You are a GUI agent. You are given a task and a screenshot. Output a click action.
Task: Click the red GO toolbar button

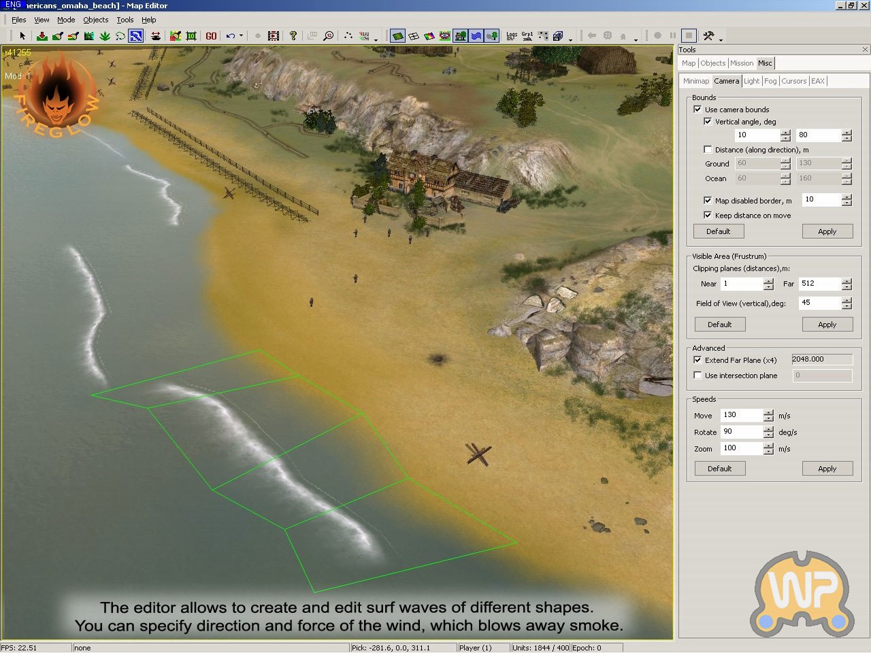pos(211,35)
